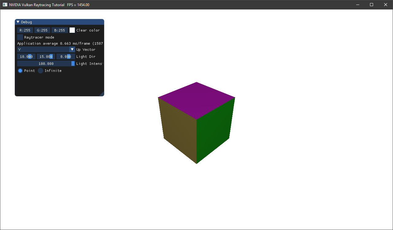The width and height of the screenshot is (393, 230).
Task: Collapse the Debug panel using its triangle
Action: 18,22
